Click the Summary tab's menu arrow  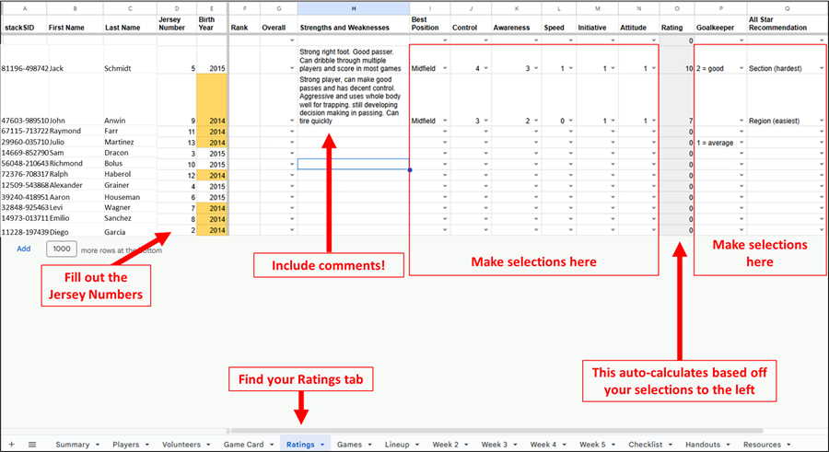point(98,445)
